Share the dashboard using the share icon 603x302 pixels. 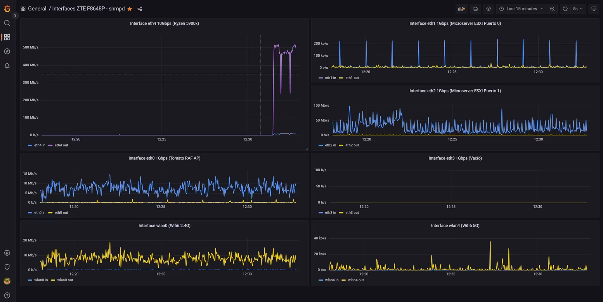(140, 9)
